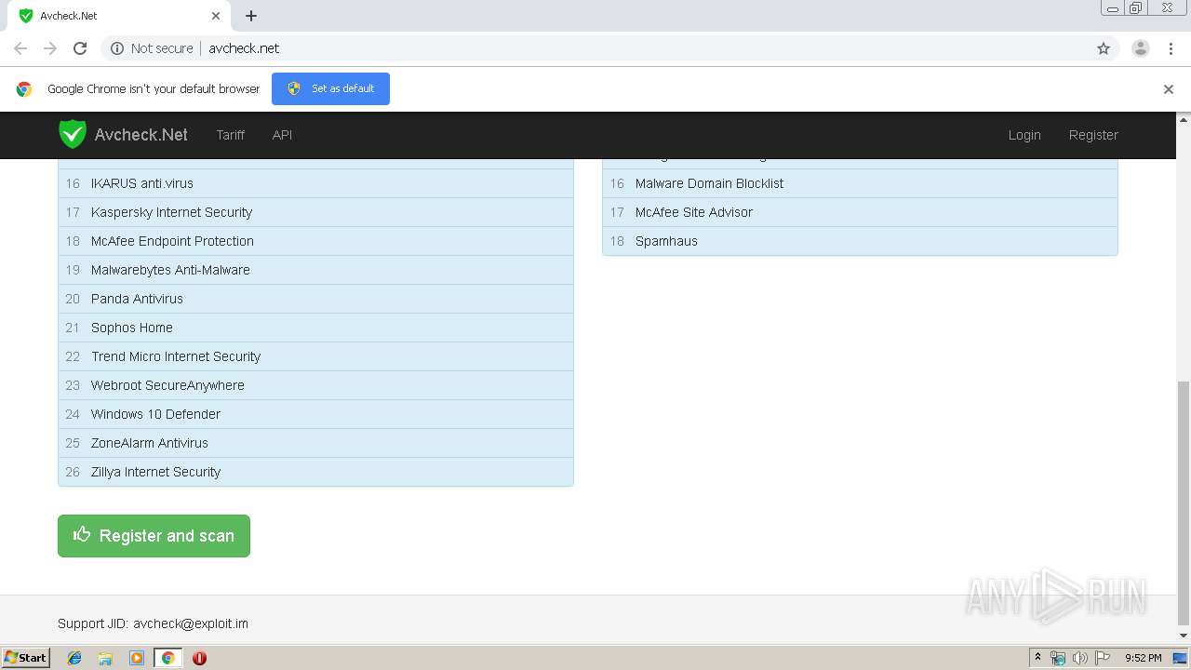
Task: Click the ZoneAlarm Antivirus row
Action: pyautogui.click(x=315, y=443)
